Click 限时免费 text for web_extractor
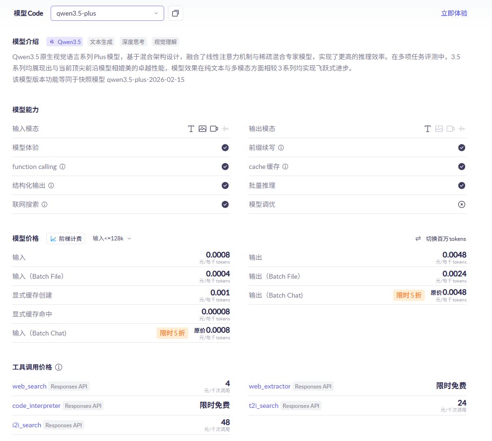This screenshot has height=441, width=492. (x=451, y=386)
